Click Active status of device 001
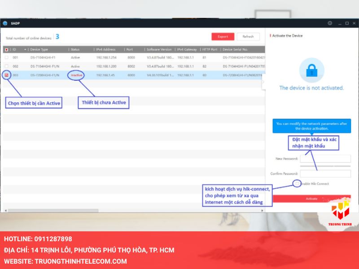 pos(75,57)
